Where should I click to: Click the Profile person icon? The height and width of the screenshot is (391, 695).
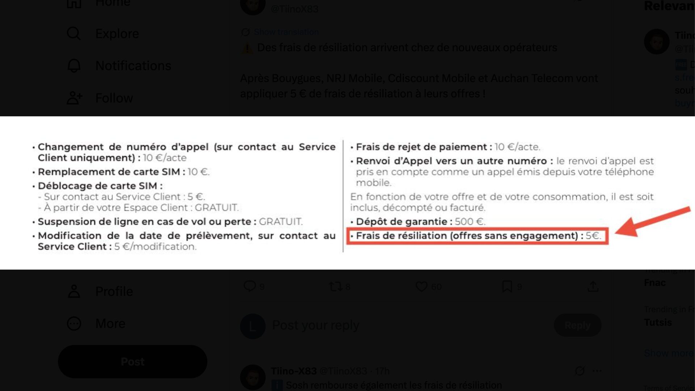coord(74,291)
